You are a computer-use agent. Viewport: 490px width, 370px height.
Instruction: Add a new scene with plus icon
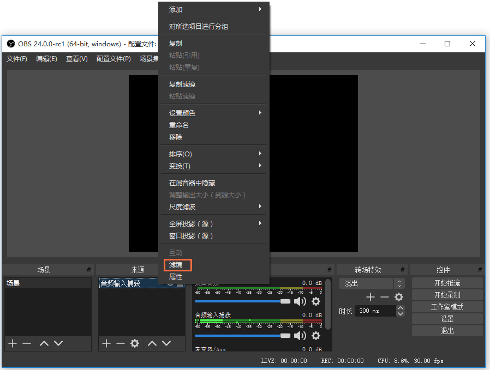(x=13, y=343)
